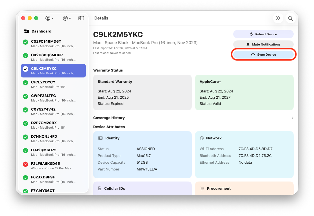Click 'Last imported: Apr 26, 2026' text

(120, 48)
